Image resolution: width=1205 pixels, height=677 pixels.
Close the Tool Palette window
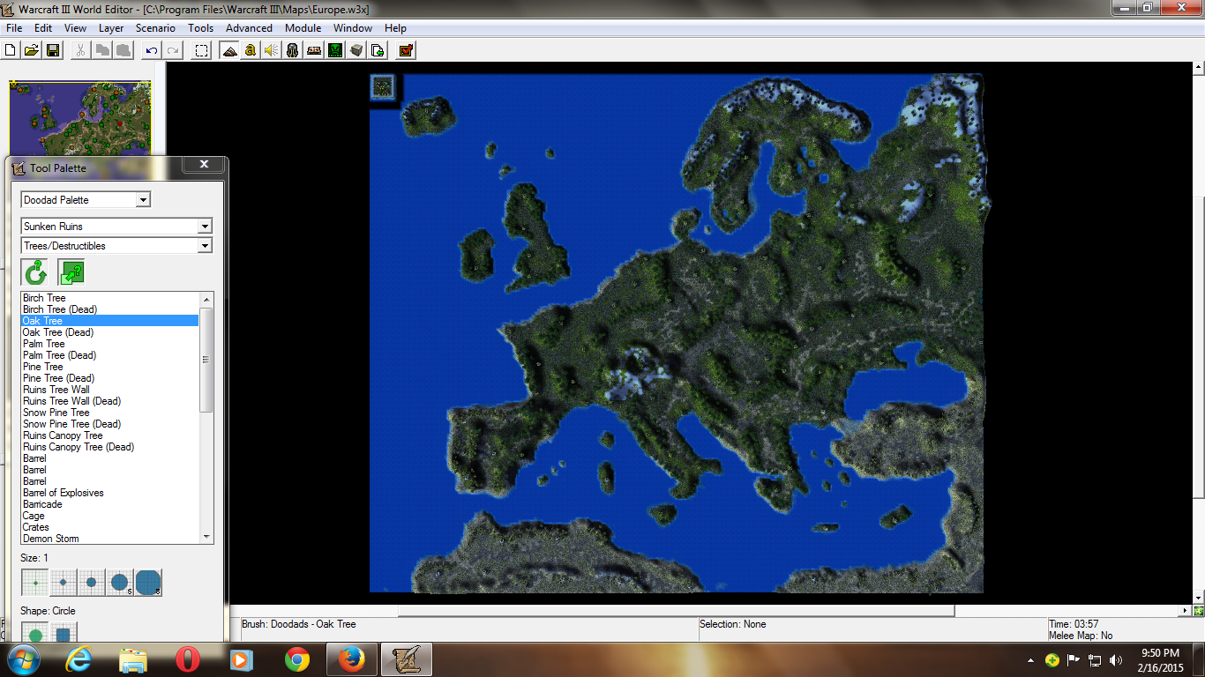[205, 165]
